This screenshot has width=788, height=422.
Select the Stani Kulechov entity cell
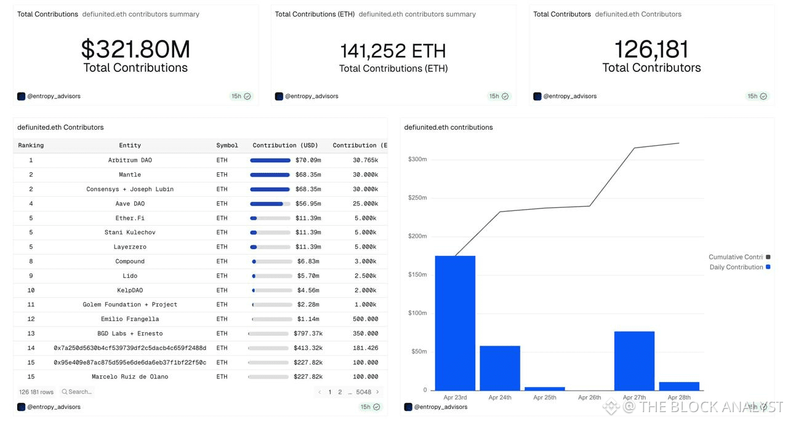click(x=130, y=233)
